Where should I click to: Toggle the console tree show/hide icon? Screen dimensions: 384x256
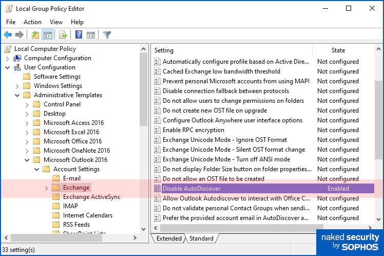(x=48, y=35)
